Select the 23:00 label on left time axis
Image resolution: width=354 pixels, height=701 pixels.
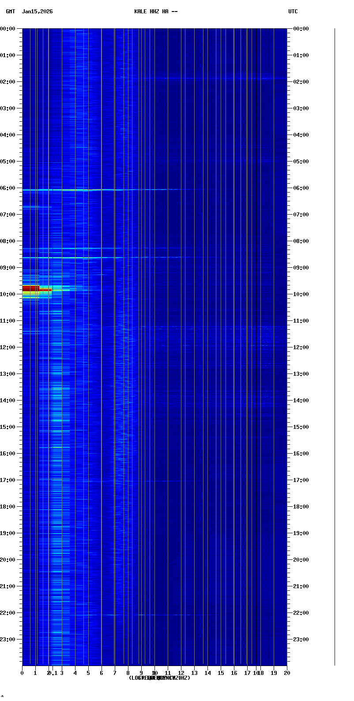pyautogui.click(x=8, y=639)
